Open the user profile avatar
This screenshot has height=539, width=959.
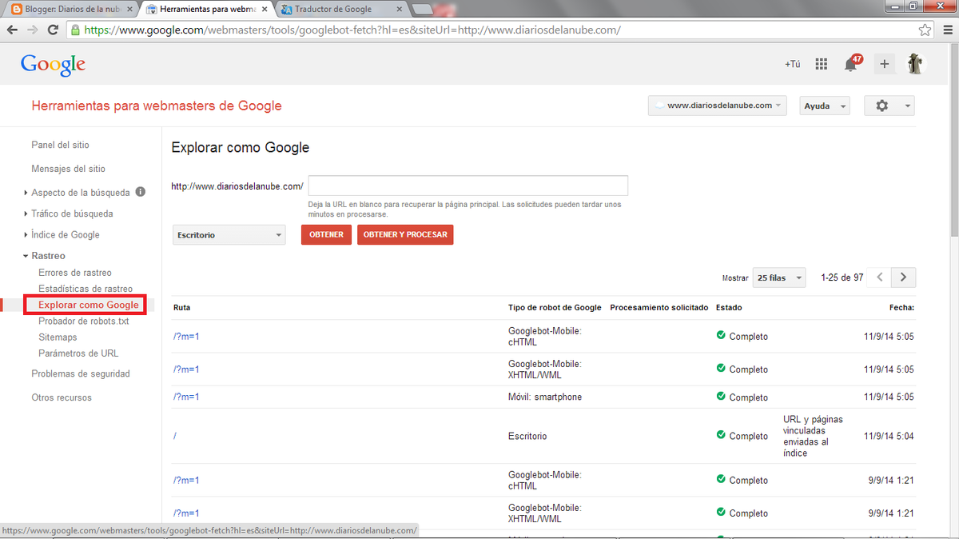[x=915, y=64]
